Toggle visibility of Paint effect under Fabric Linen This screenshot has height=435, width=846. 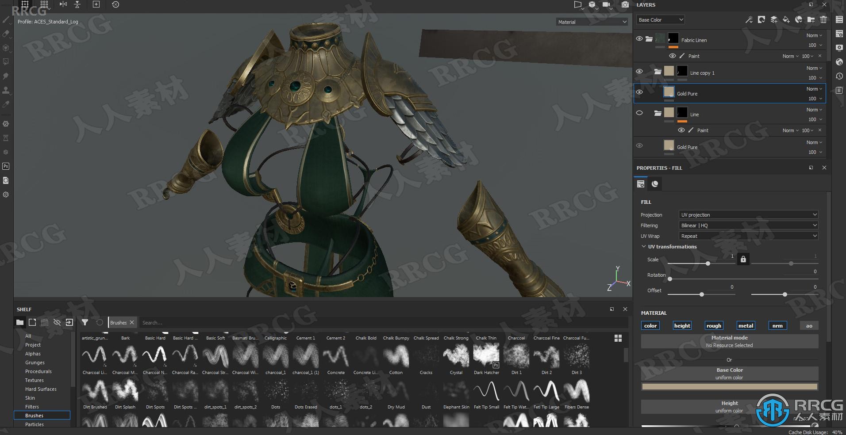(x=673, y=56)
